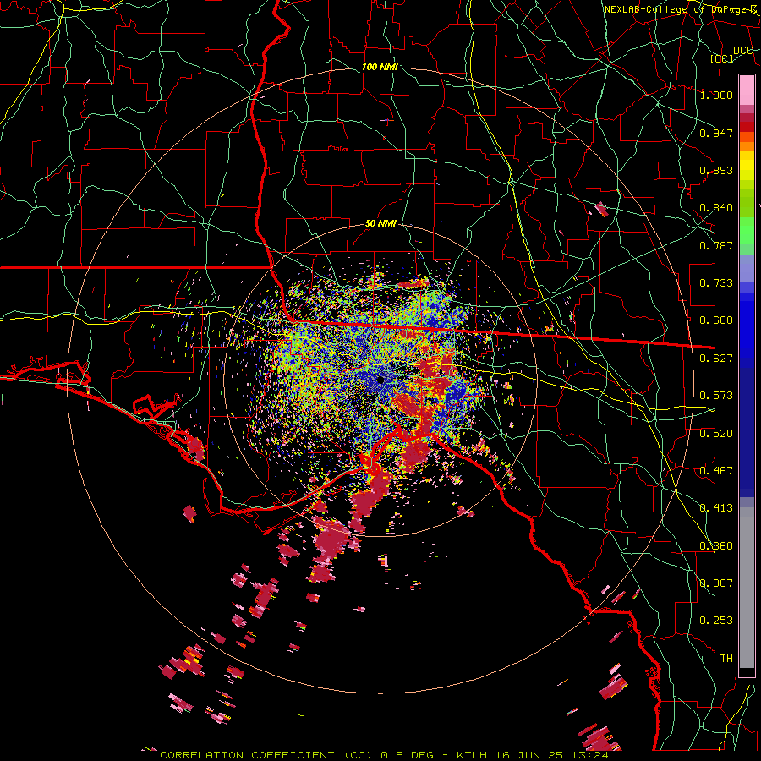Select the 0.360 scale value
Screen dimensions: 761x761
[716, 546]
